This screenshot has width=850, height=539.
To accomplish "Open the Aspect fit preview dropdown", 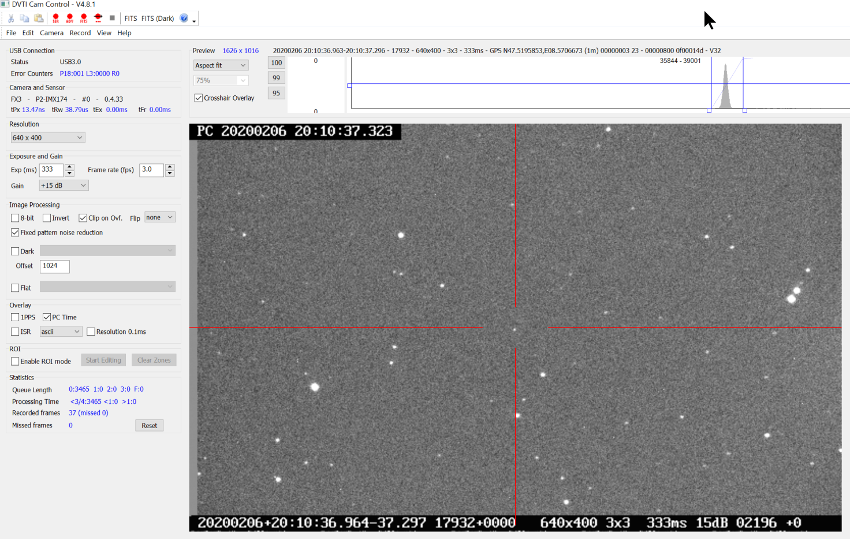I will click(221, 65).
